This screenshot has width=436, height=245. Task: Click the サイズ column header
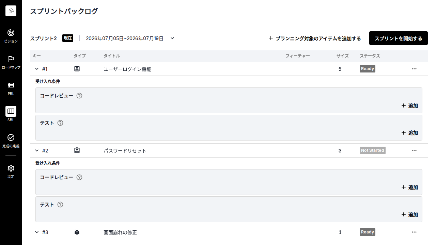[343, 56]
